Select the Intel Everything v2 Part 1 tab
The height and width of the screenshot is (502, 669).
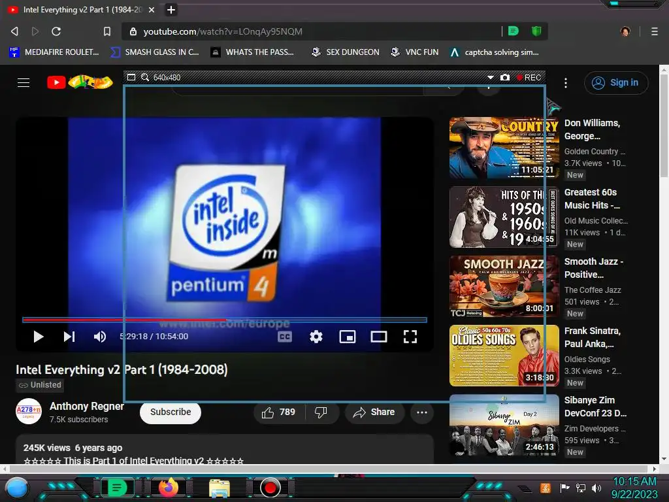click(81, 9)
